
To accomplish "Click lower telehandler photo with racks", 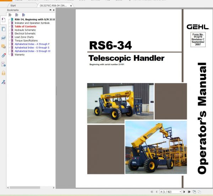I will (x=156, y=147).
